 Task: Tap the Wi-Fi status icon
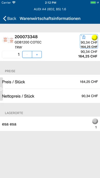click(14, 3)
